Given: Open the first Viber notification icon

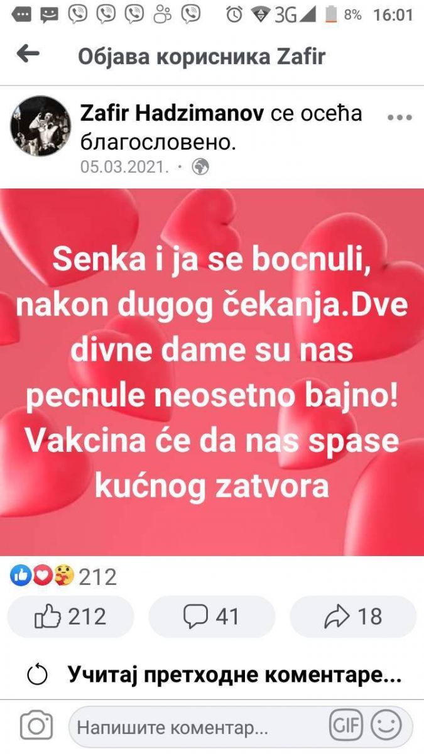Looking at the screenshot, I should click(x=78, y=14).
